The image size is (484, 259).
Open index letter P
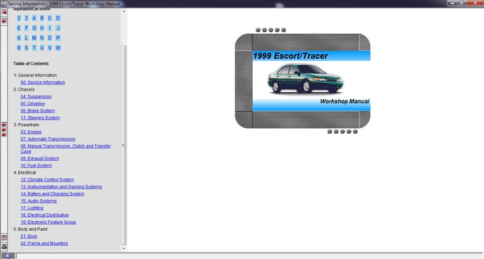[57, 38]
